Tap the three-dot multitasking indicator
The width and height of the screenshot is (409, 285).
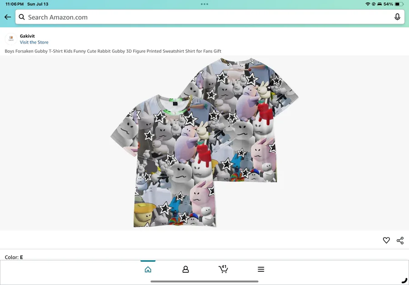click(204, 4)
